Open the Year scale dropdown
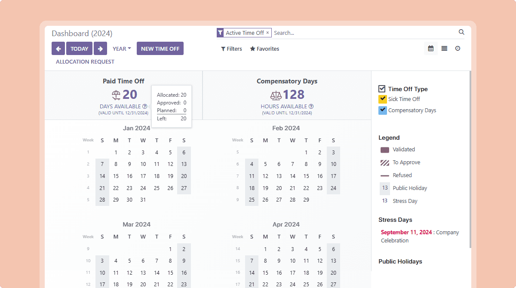Image resolution: width=516 pixels, height=288 pixels. pyautogui.click(x=122, y=49)
